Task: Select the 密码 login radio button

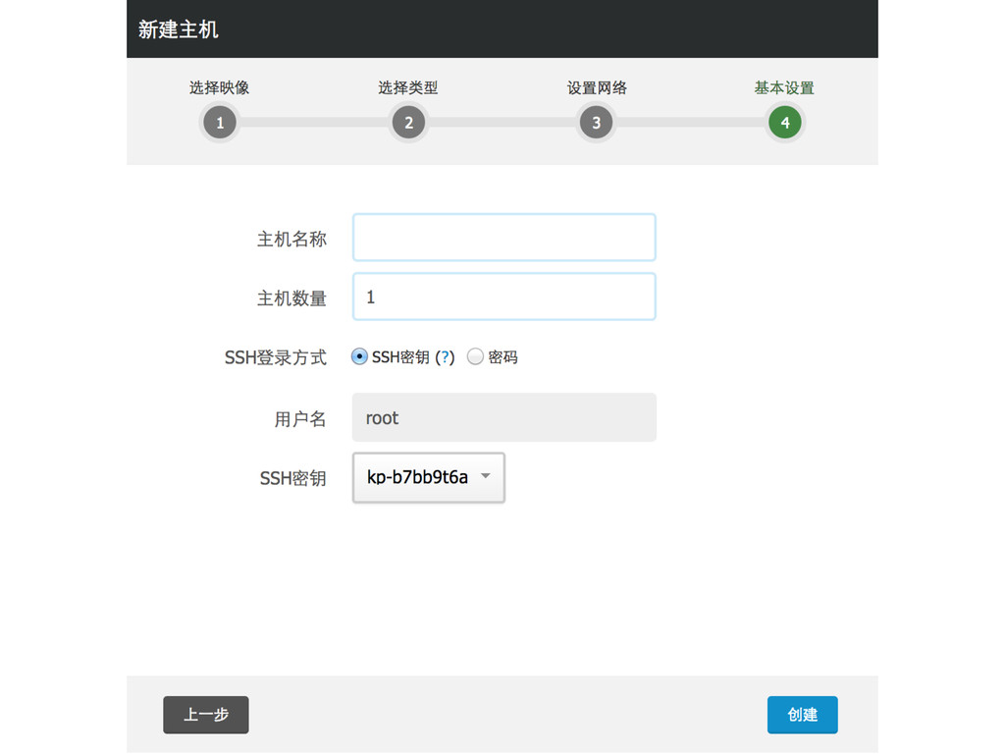Action: [475, 356]
